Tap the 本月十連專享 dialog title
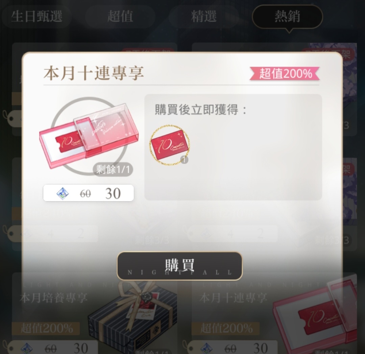The height and width of the screenshot is (354, 365). click(x=94, y=73)
